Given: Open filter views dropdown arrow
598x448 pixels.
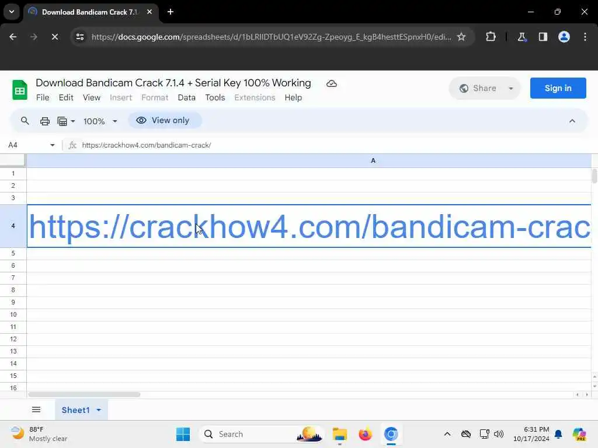Looking at the screenshot, I should click(x=73, y=121).
